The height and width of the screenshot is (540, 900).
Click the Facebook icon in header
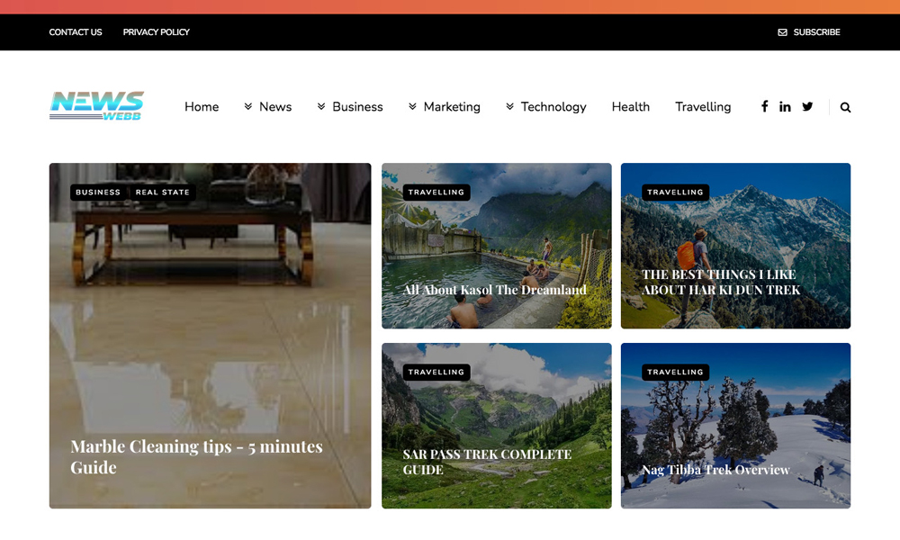coord(764,106)
